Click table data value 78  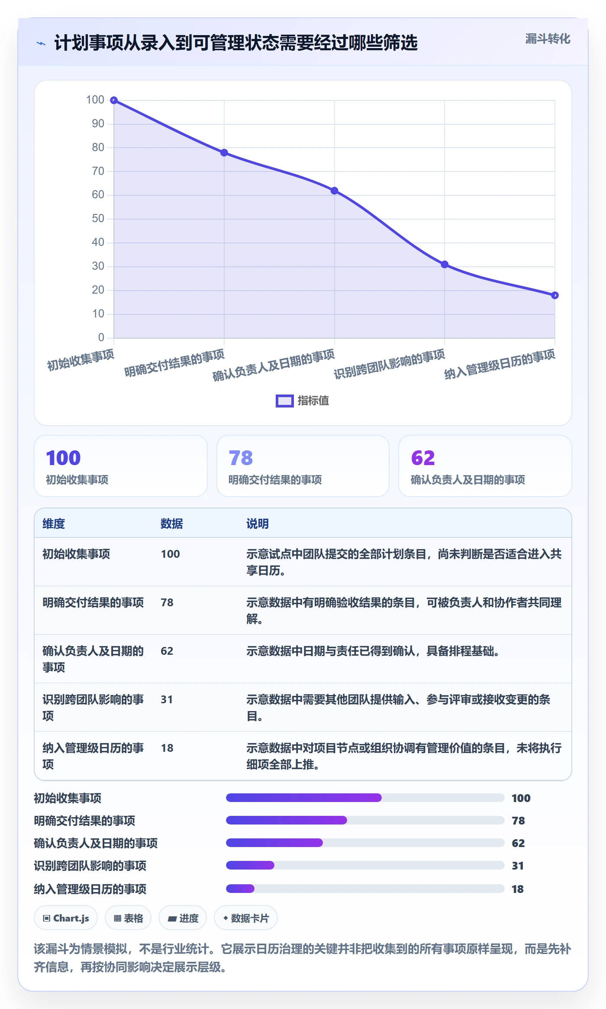click(x=167, y=602)
